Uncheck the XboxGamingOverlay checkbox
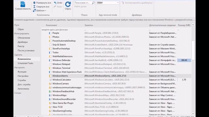This screenshot has width=209, height=117. (x=50, y=111)
